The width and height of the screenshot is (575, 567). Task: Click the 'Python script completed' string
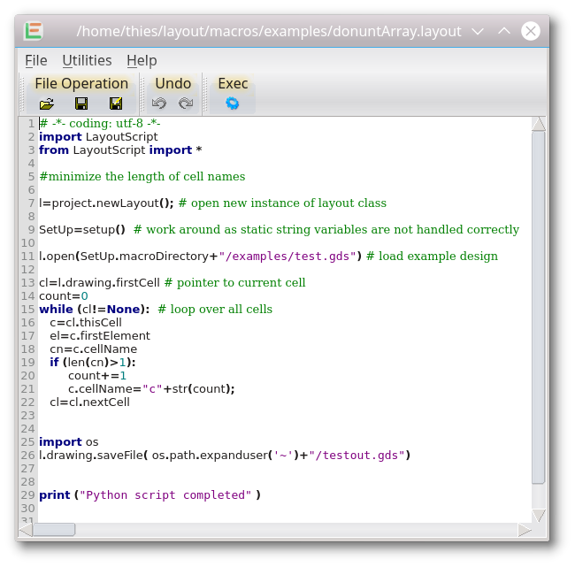pos(165,495)
